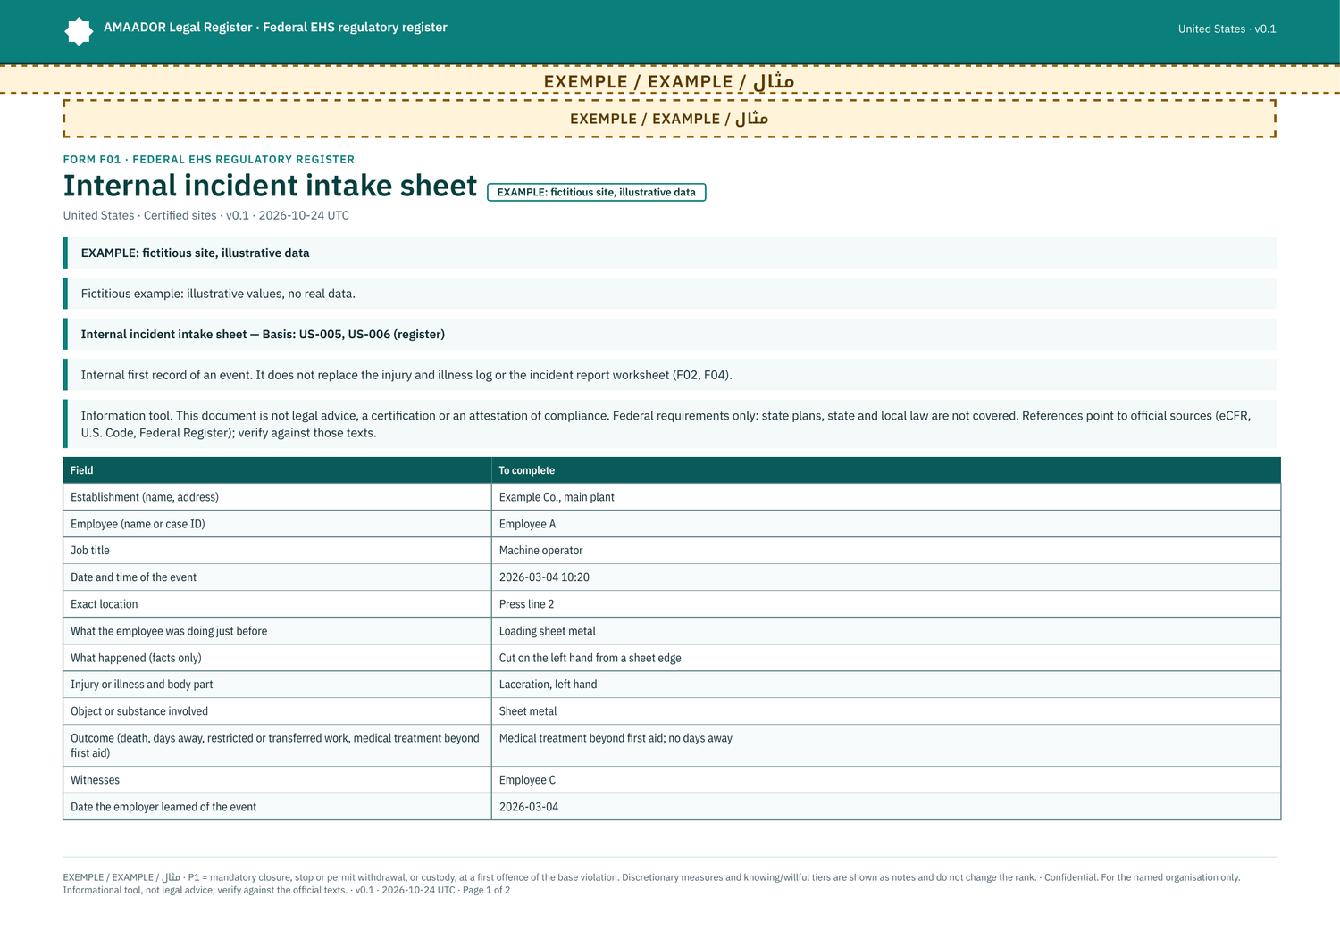Click the AMAADOR star logo icon
This screenshot has width=1340, height=947.
coord(79,31)
